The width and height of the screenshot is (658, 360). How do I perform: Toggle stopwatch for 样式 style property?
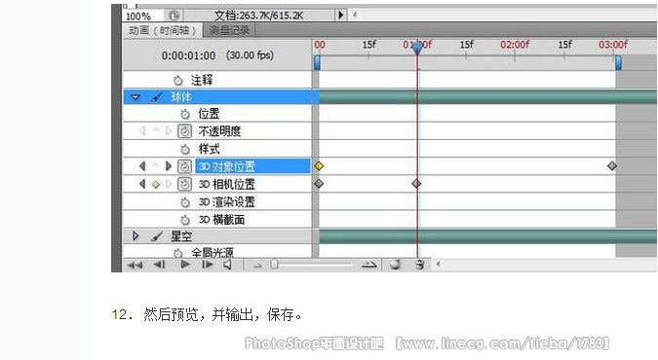point(185,149)
